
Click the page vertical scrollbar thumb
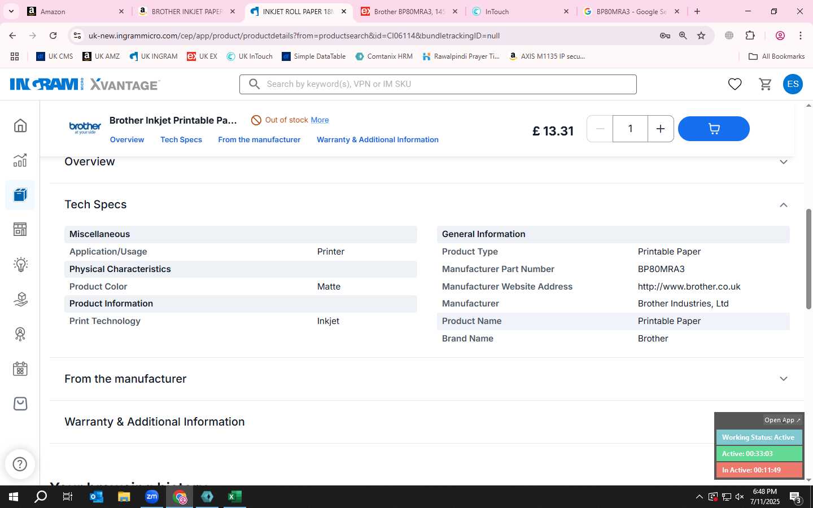coord(808,259)
